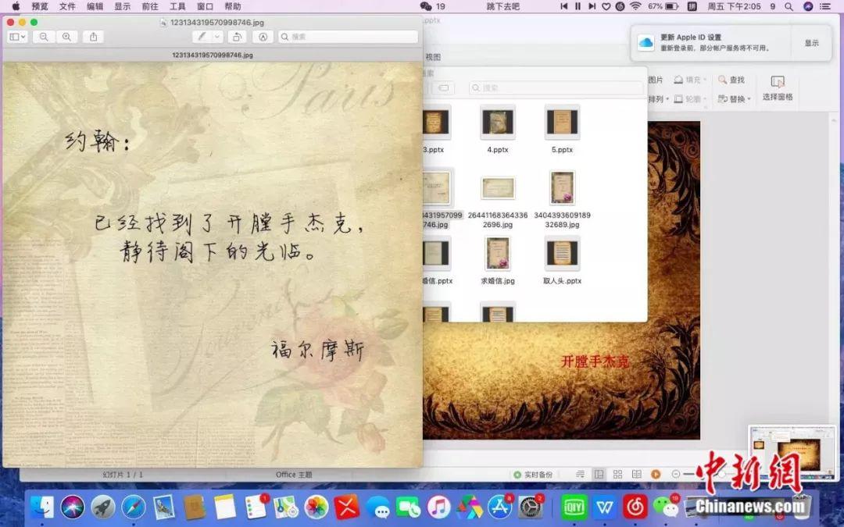This screenshot has height=527, width=844.
Task: Click the markup toolbox icon in Preview
Action: click(263, 37)
